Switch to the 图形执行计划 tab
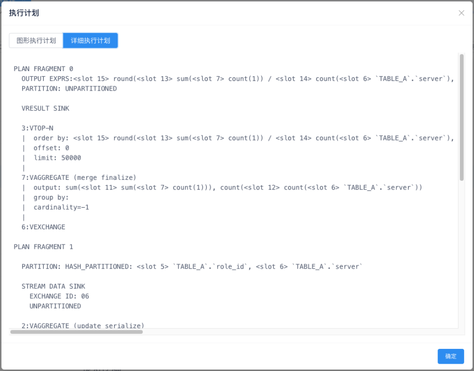The width and height of the screenshot is (474, 371). pos(36,41)
